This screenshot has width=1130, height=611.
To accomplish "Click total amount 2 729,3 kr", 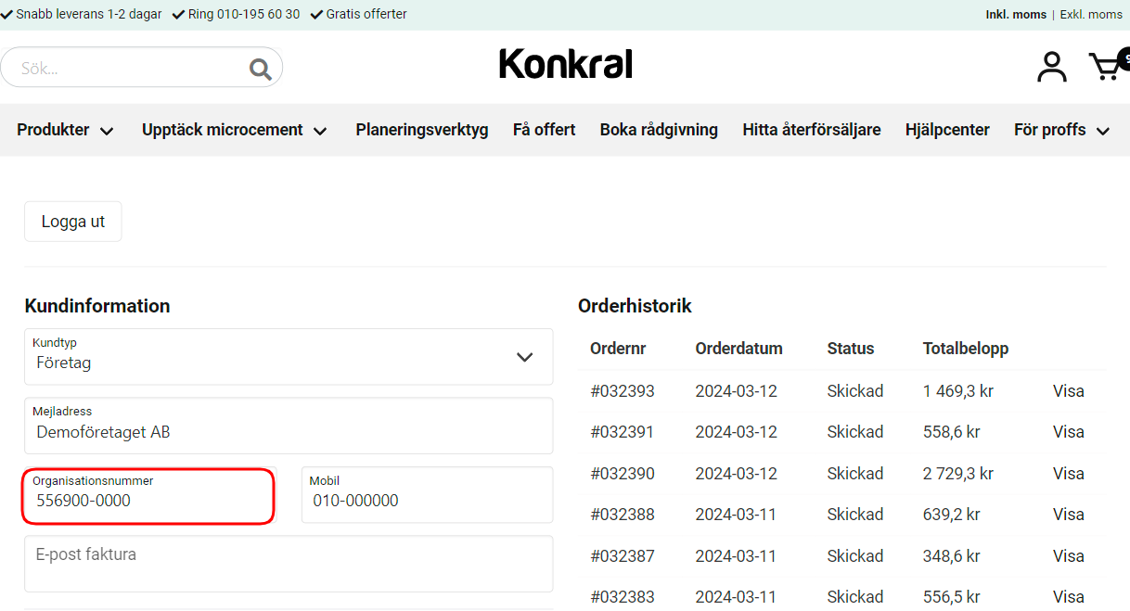I will [x=958, y=474].
